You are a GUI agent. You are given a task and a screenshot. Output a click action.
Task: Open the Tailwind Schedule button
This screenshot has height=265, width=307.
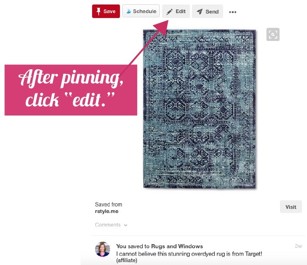coord(141,11)
